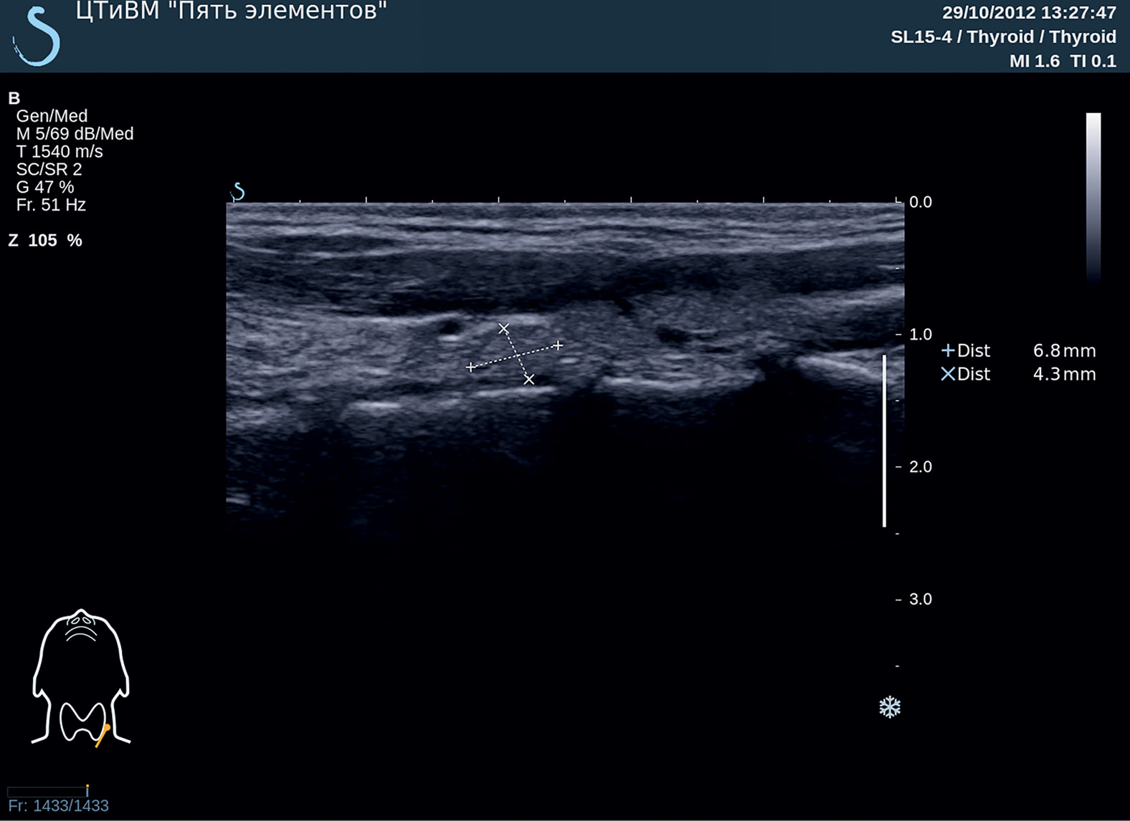This screenshot has width=1130, height=821.
Task: Click the Fr: 1433/1433 frame counter
Action: [x=59, y=806]
